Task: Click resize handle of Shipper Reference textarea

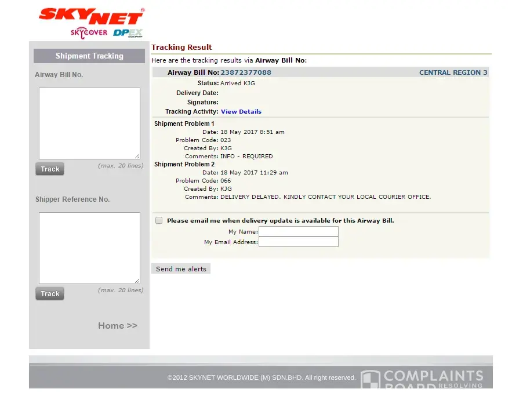Action: pos(137,281)
